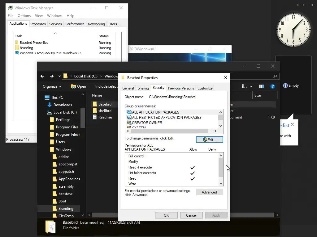Open File menu in Task Manager

(11, 16)
